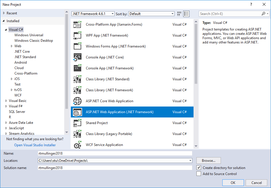The image size is (271, 188).
Task: Click the Cross-Platform App (Xamarin.Forms) template icon
Action: click(x=77, y=24)
